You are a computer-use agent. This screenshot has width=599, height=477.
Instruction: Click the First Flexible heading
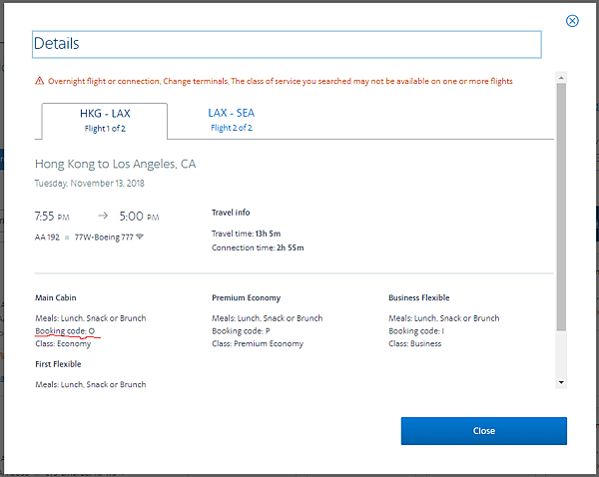click(58, 364)
